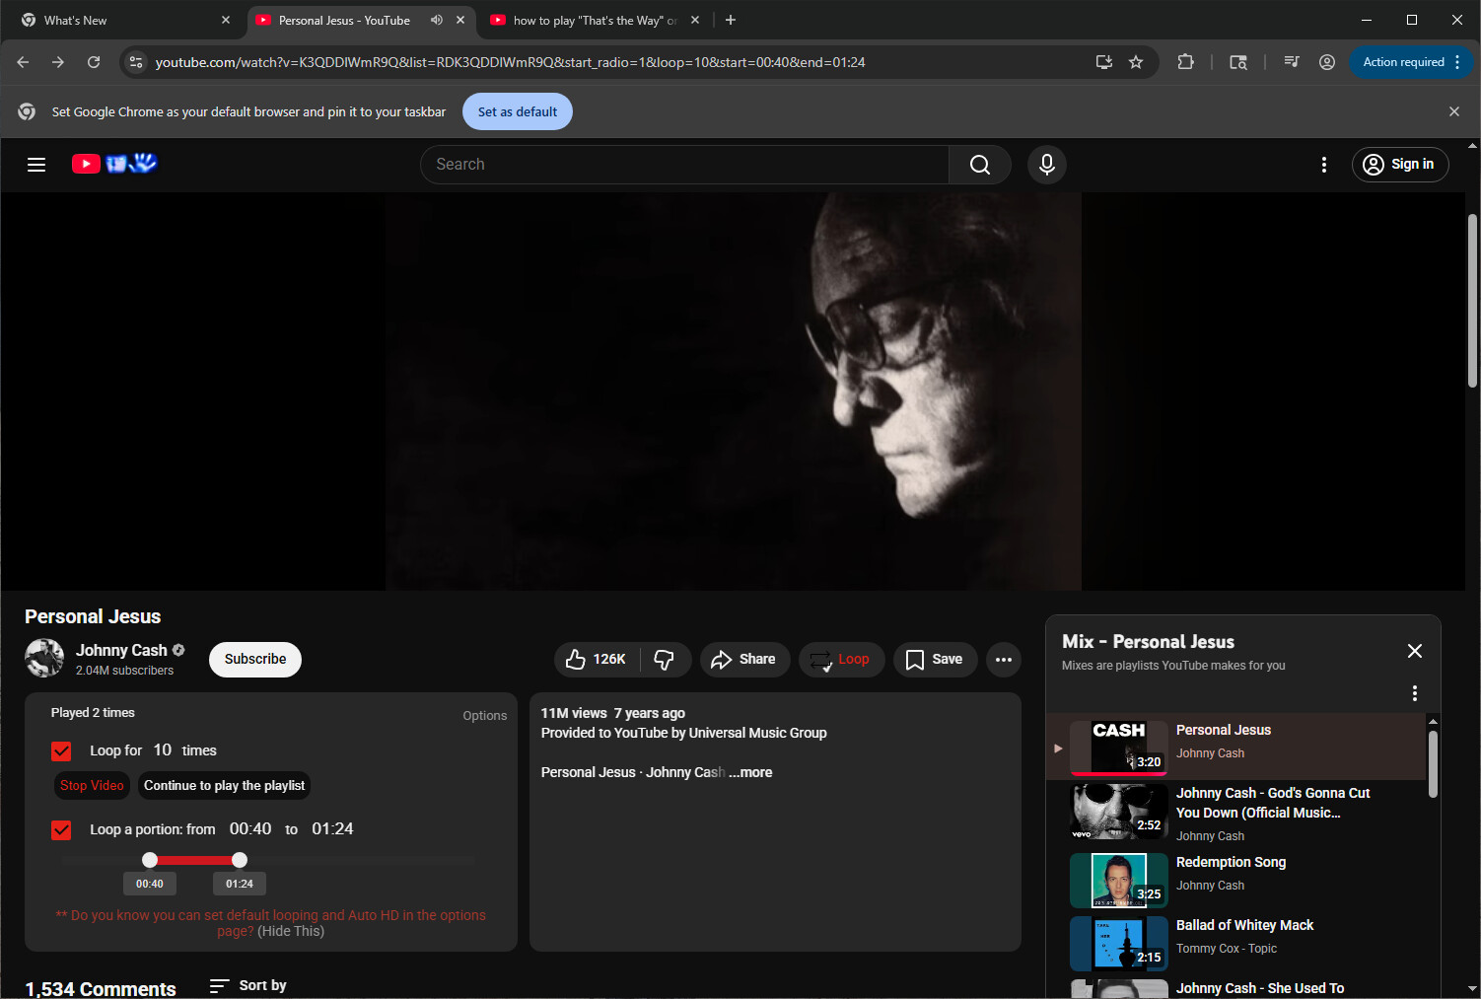The width and height of the screenshot is (1481, 999).
Task: Click the search magnifier button
Action: coord(979,165)
